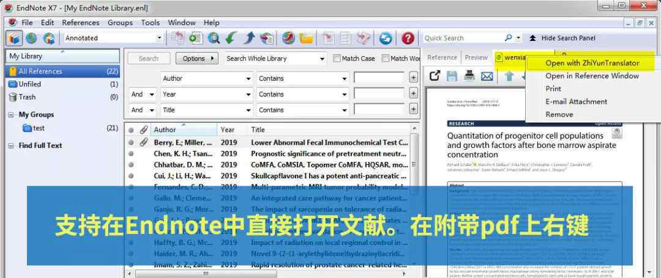This screenshot has height=278, width=661.
Task: Open Search Whole Library dropdown
Action: tap(322, 59)
